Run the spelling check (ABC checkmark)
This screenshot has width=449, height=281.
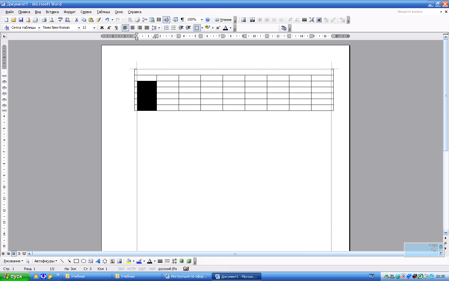pos(60,20)
